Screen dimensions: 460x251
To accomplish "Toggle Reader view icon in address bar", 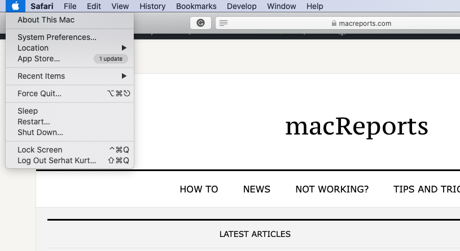I will 224,23.
